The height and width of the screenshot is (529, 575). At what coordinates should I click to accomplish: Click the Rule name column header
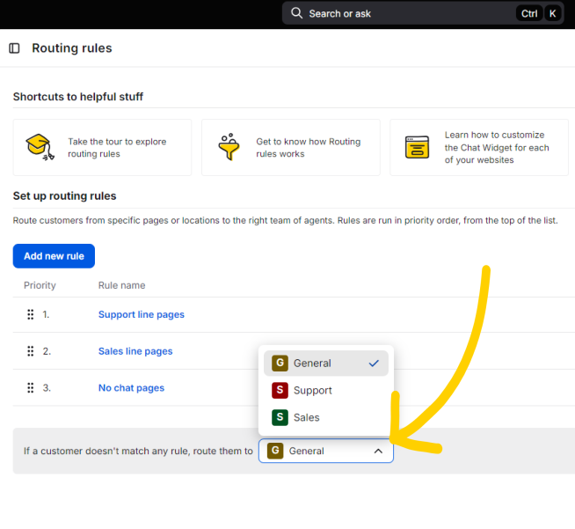[121, 285]
